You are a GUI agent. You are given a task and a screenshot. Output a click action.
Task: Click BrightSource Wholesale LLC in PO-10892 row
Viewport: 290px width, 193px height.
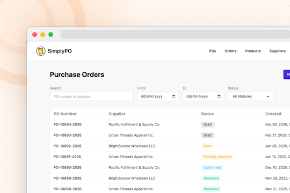[132, 146]
